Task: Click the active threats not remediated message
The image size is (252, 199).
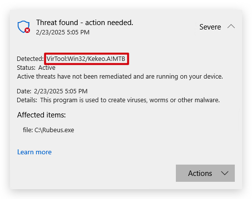Action: [120, 77]
